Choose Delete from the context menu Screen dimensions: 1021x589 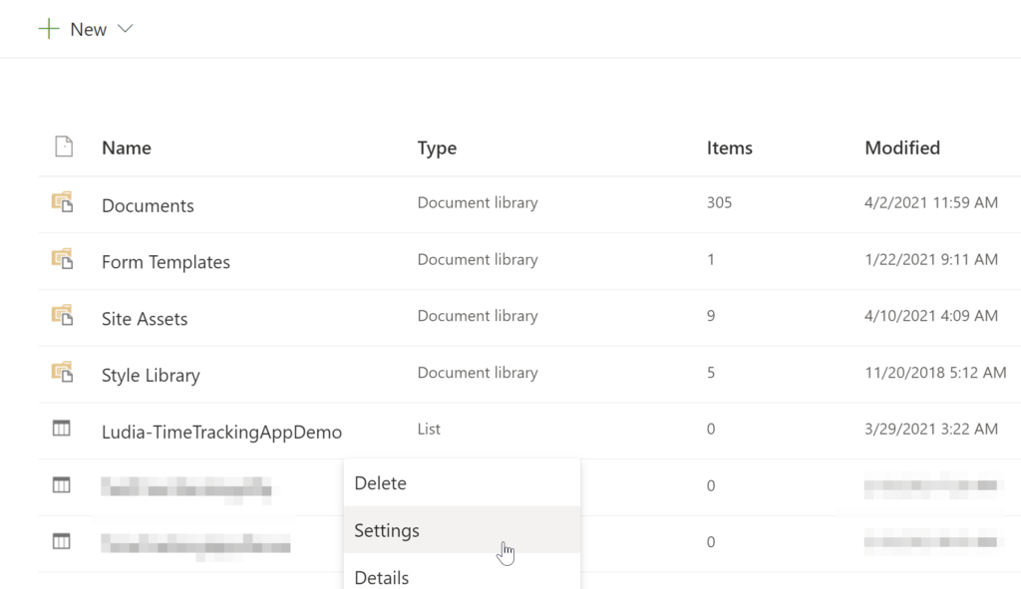pos(381,483)
